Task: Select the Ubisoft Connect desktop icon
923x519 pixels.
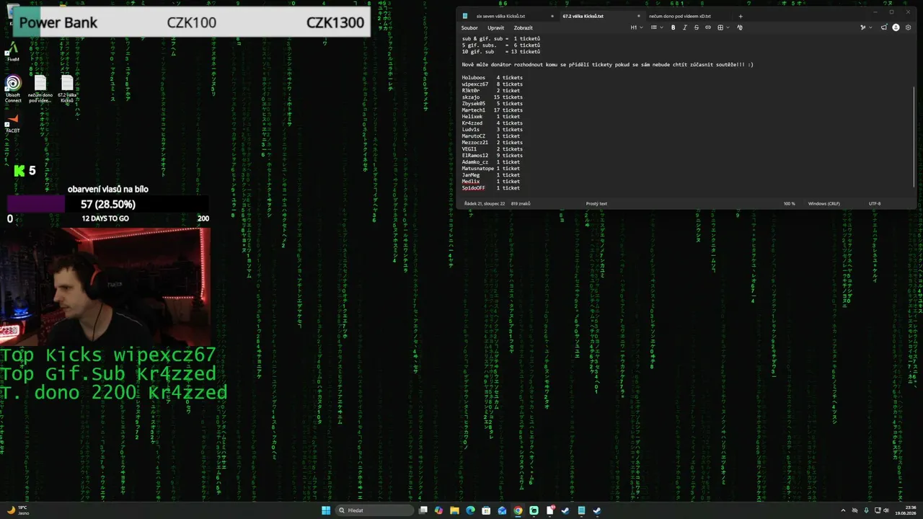Action: pyautogui.click(x=13, y=89)
